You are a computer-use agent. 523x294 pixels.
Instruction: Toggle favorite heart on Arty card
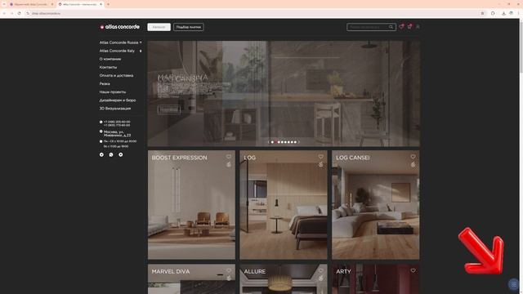pyautogui.click(x=413, y=270)
